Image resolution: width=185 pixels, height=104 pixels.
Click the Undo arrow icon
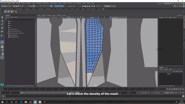[21, 6]
